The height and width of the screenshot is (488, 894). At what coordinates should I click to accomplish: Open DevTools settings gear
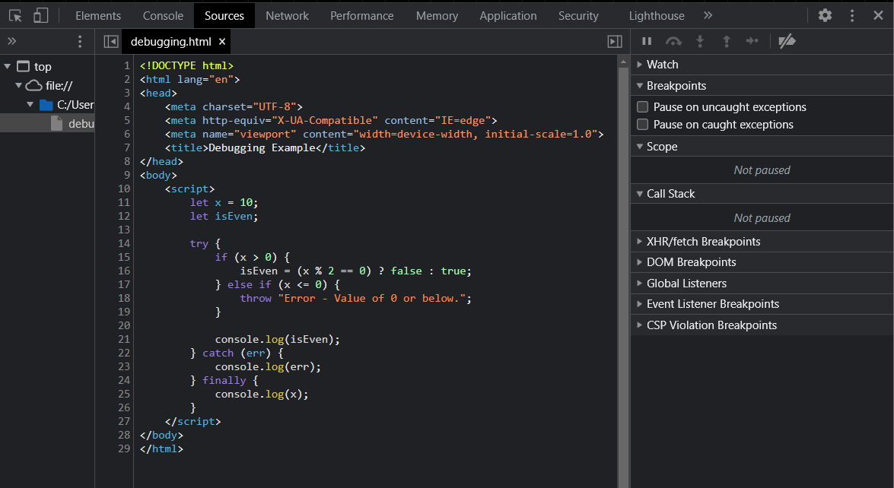tap(825, 15)
